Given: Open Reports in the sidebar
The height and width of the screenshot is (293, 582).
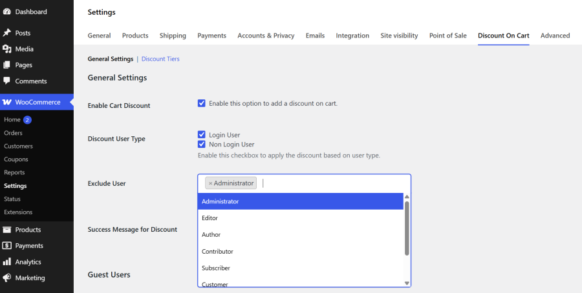Looking at the screenshot, I should [x=14, y=172].
